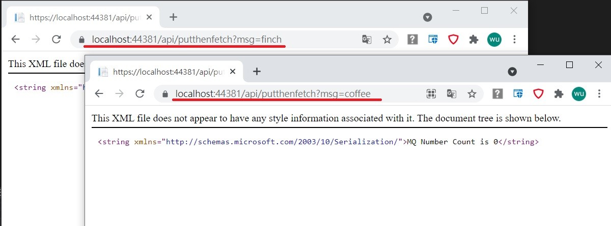This screenshot has height=226, width=611.
Task: Reload the coffee window page
Action: 140,93
